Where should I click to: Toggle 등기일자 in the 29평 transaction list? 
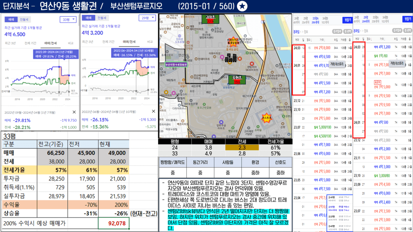[397, 31]
